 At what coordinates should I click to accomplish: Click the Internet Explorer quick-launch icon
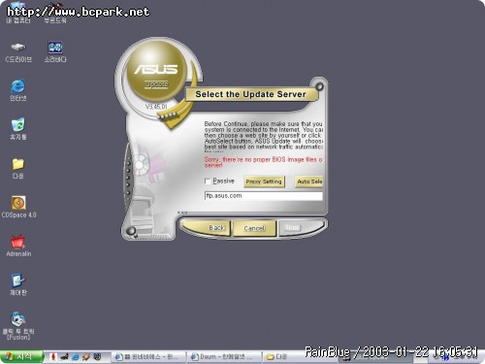pyautogui.click(x=76, y=357)
